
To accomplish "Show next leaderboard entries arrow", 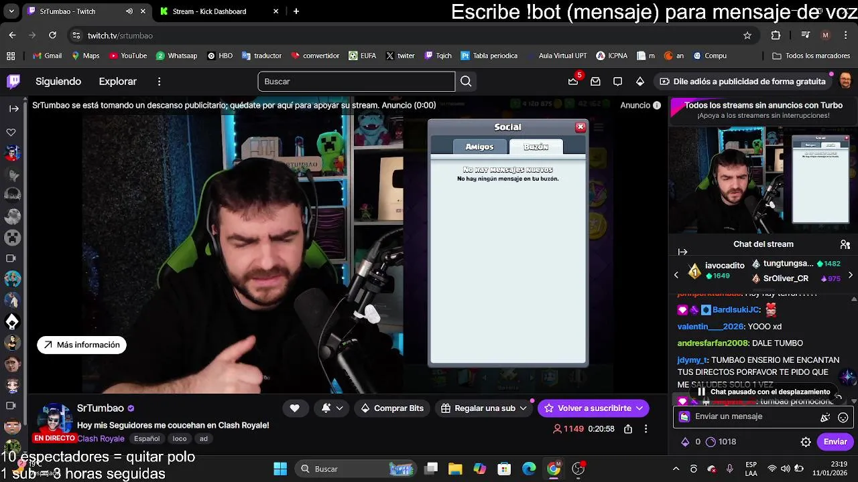I will pyautogui.click(x=851, y=274).
